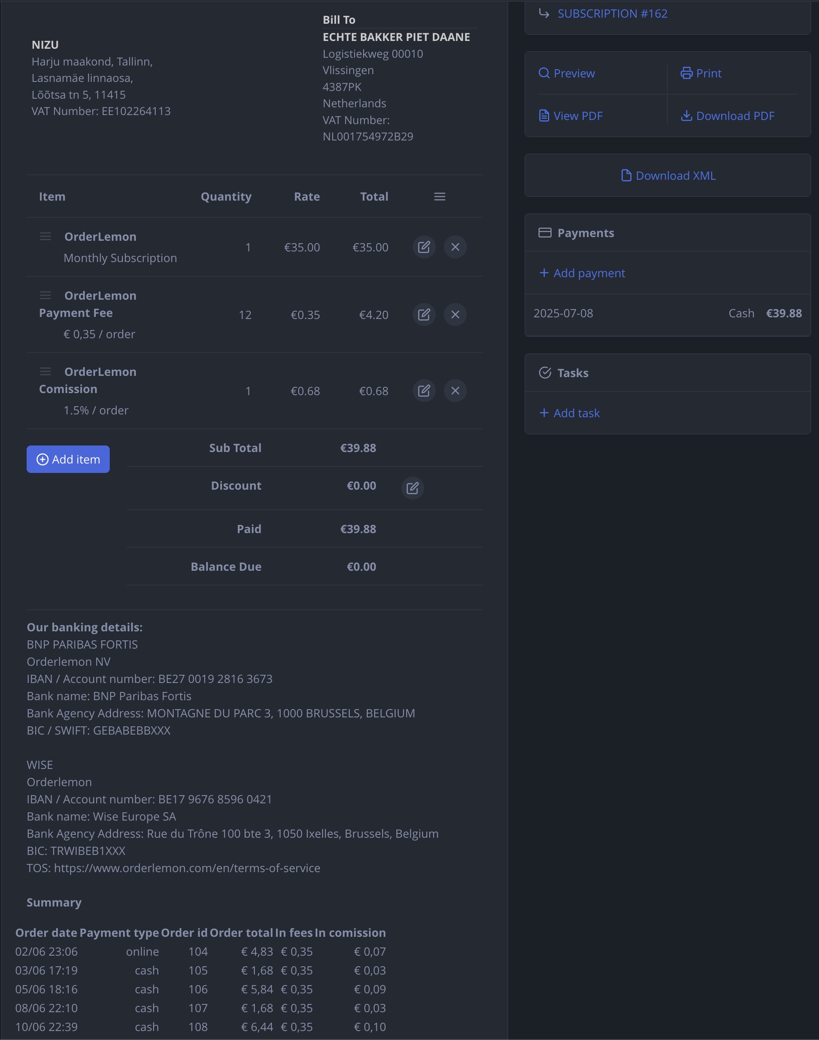Click order date 05/06 18:16 row
Image resolution: width=819 pixels, height=1040 pixels.
pos(47,989)
